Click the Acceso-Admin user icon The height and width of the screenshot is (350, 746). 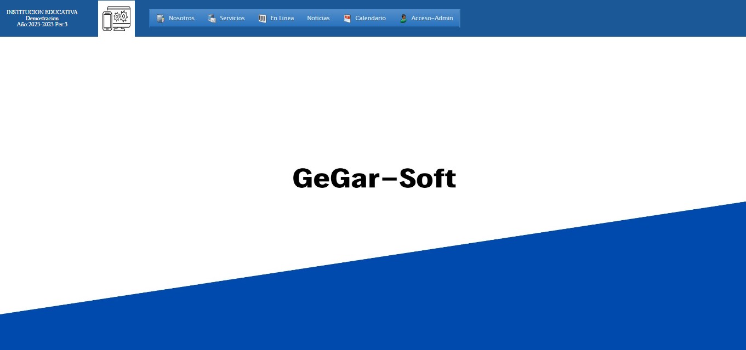[x=403, y=19]
